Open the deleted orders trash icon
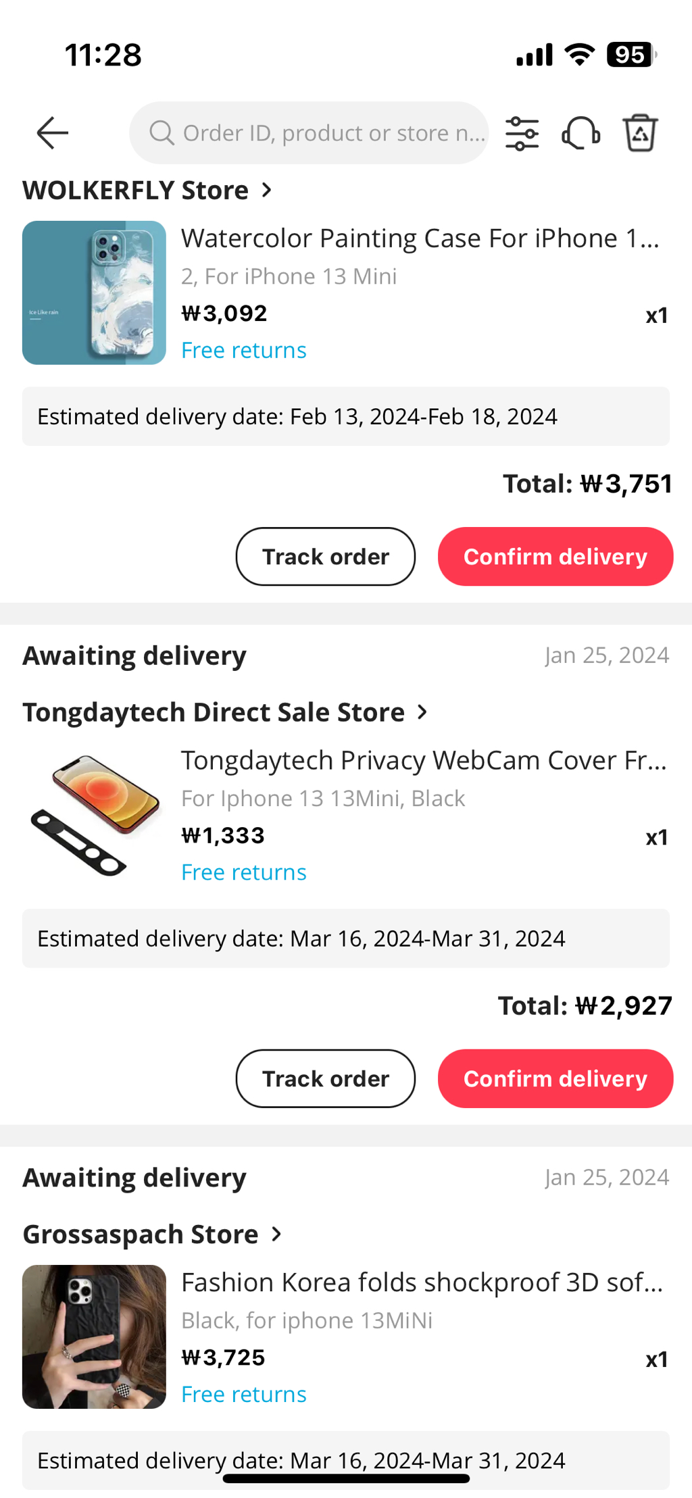The width and height of the screenshot is (692, 1498). coord(640,133)
